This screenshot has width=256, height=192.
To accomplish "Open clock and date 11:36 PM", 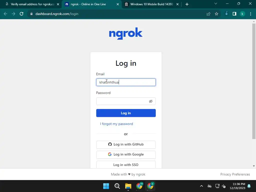I will [237, 186].
